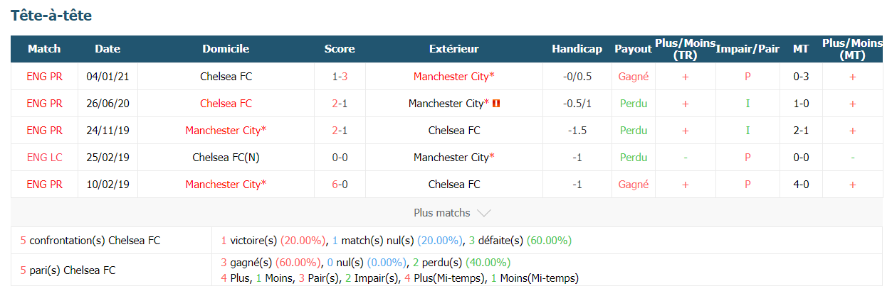Select Manchester City away team on 04/01/21

coord(453,77)
